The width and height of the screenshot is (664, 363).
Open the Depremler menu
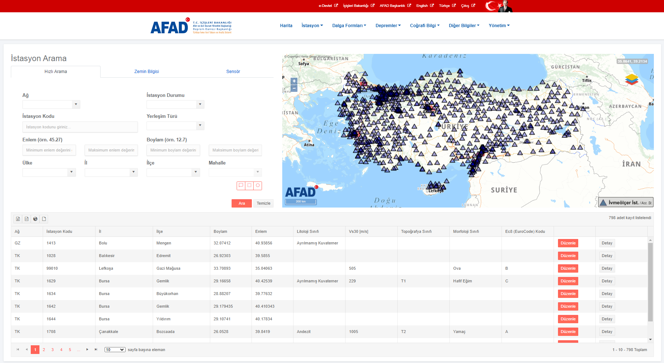click(388, 26)
